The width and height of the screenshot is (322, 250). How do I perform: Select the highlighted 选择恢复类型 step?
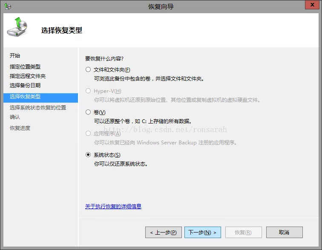click(x=25, y=97)
